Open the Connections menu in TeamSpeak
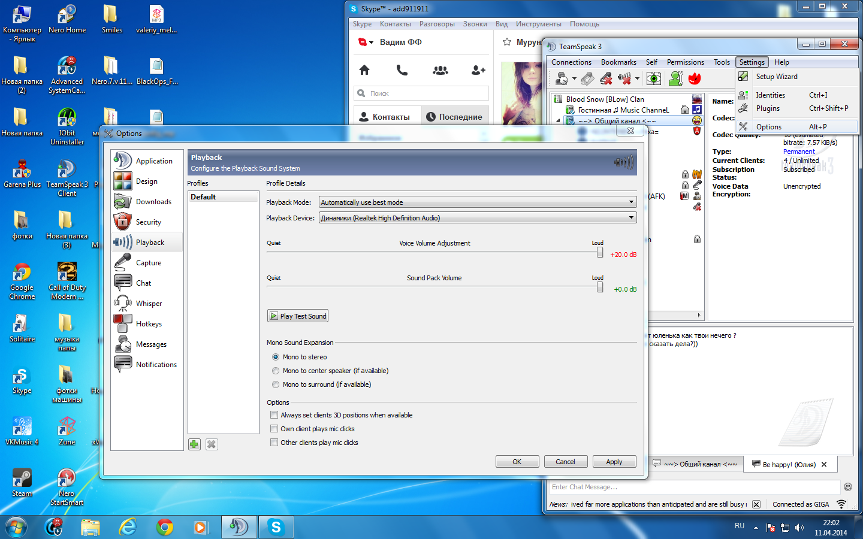The height and width of the screenshot is (539, 863). click(571, 62)
